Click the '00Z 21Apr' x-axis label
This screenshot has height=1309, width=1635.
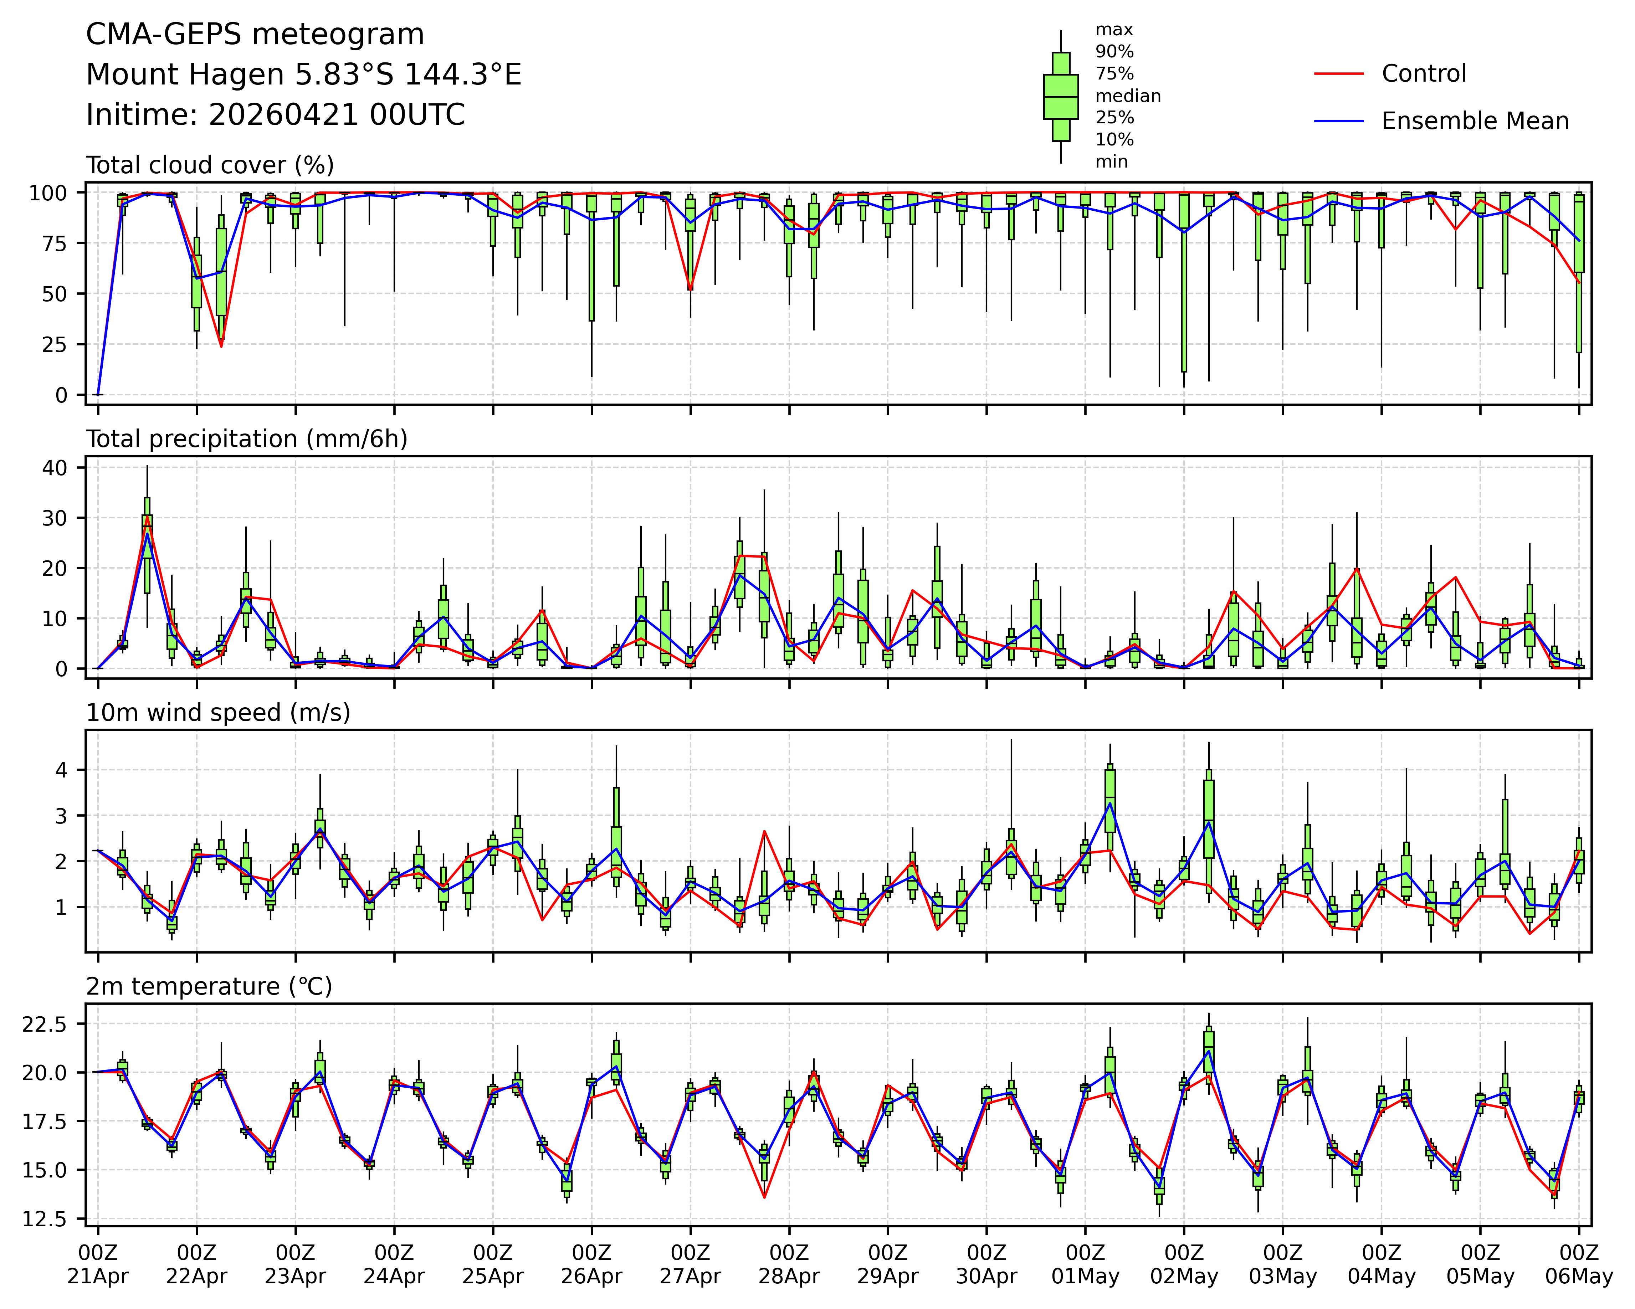[x=98, y=1264]
